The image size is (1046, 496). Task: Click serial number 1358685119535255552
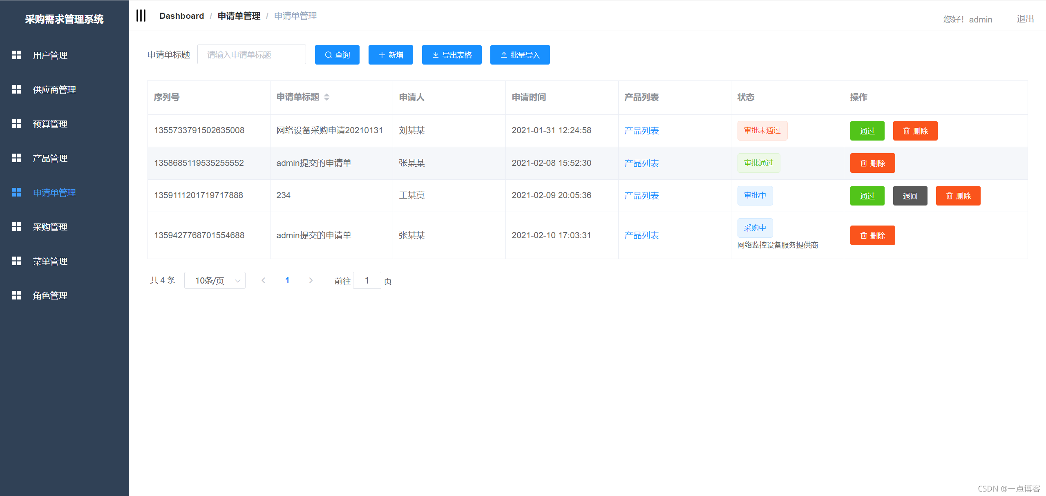(199, 163)
